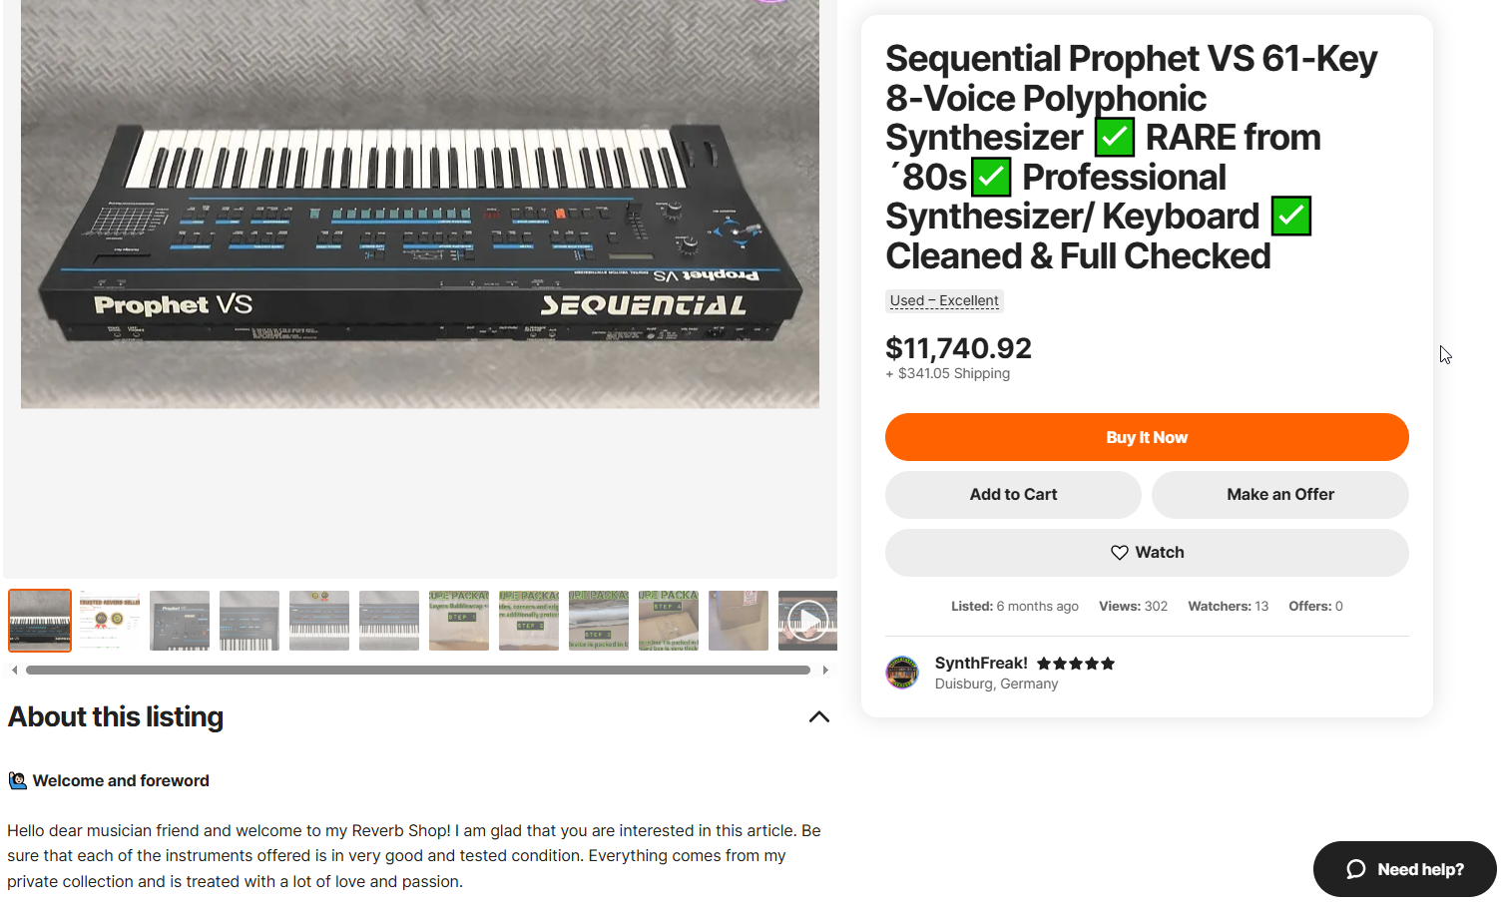
Task: Select the cardboard box photo thumbnail
Action: [739, 621]
